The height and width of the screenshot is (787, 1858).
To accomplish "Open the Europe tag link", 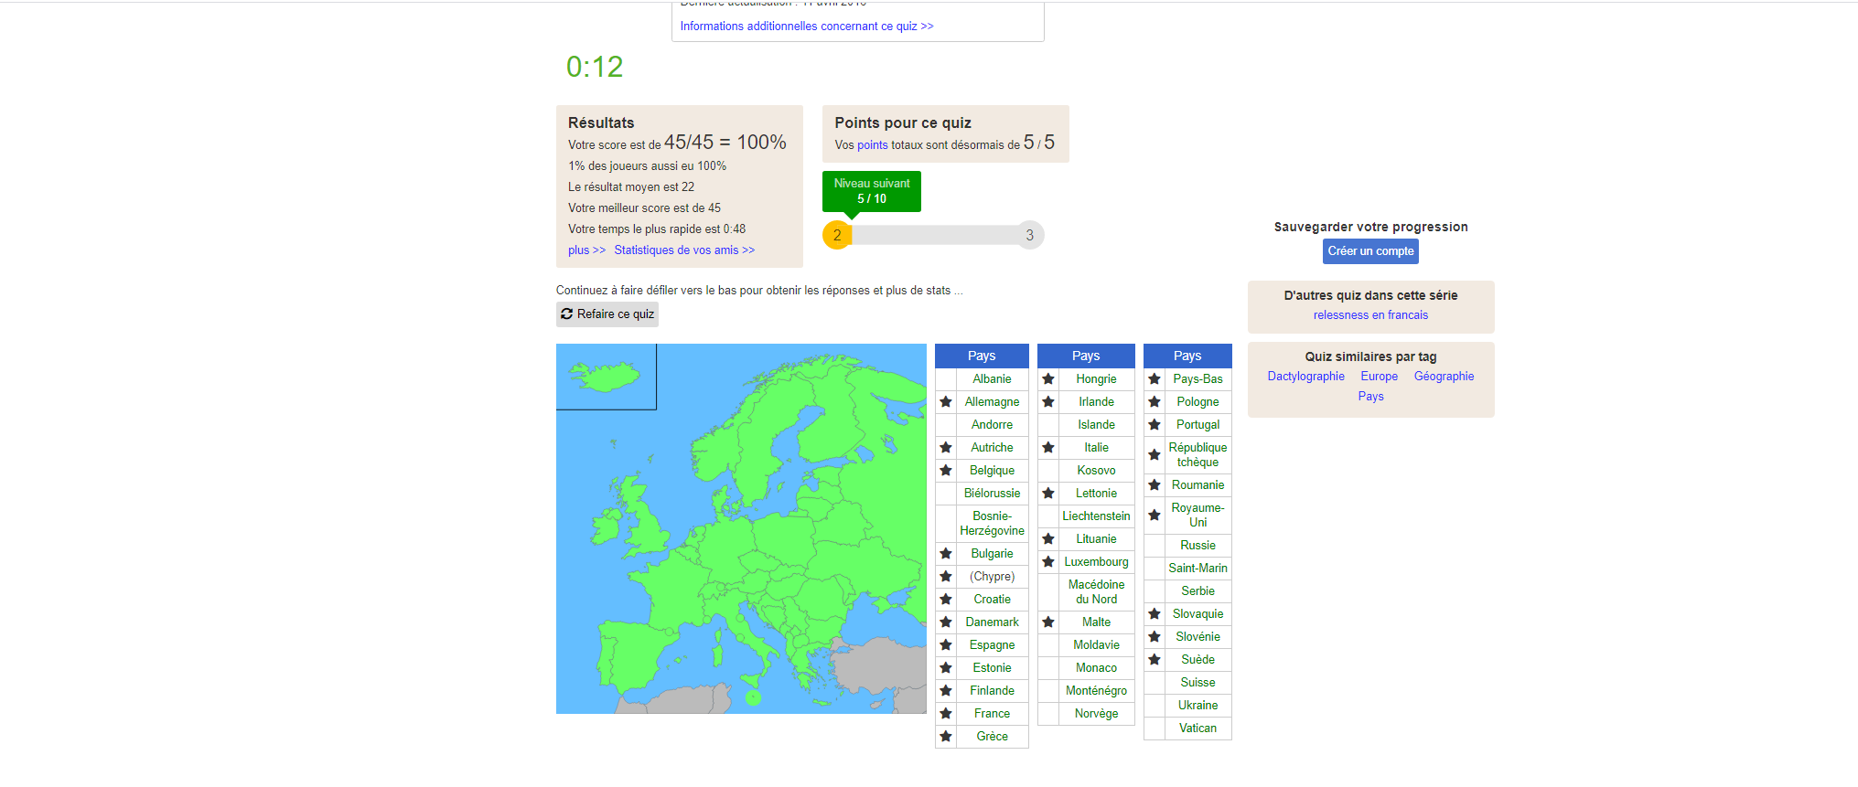I will [1379, 377].
